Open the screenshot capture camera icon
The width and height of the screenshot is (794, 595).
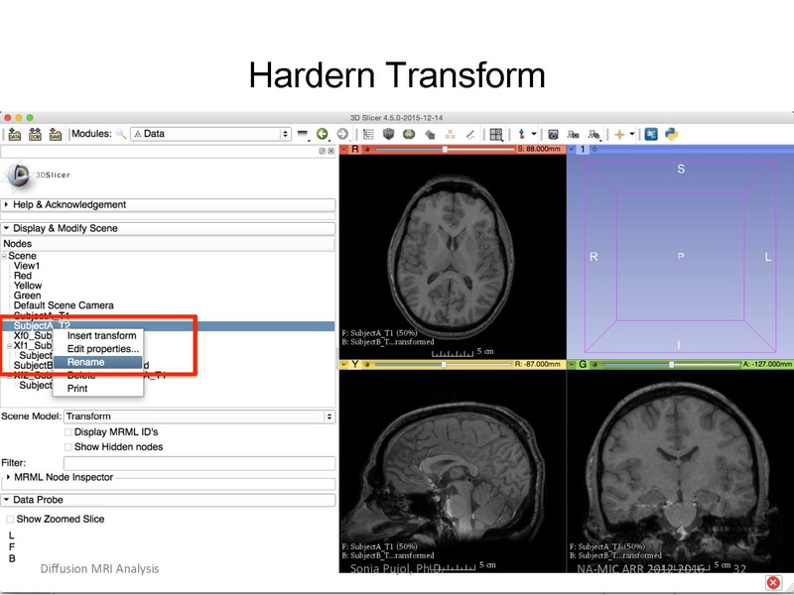(554, 134)
